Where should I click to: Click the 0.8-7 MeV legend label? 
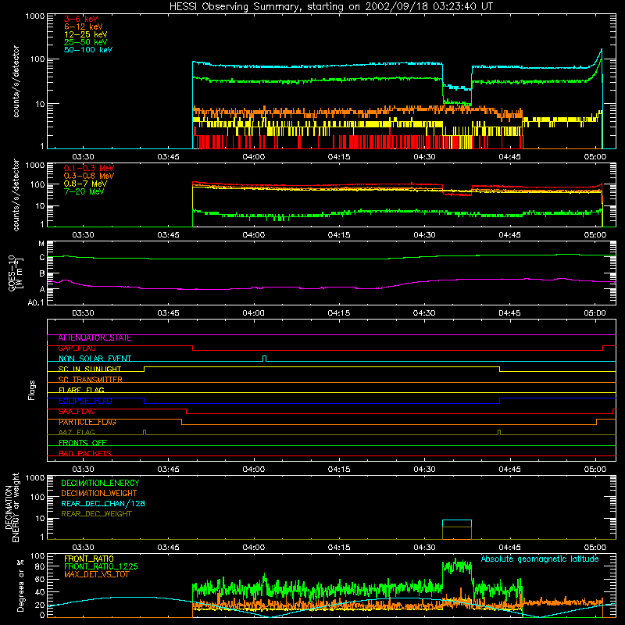[85, 184]
